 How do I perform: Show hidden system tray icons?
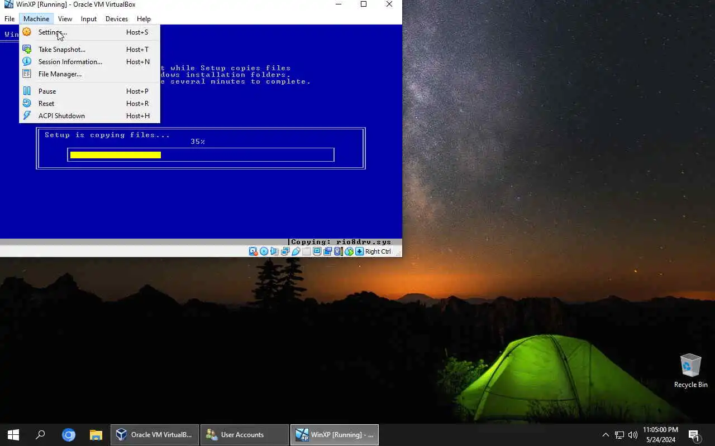click(x=606, y=435)
